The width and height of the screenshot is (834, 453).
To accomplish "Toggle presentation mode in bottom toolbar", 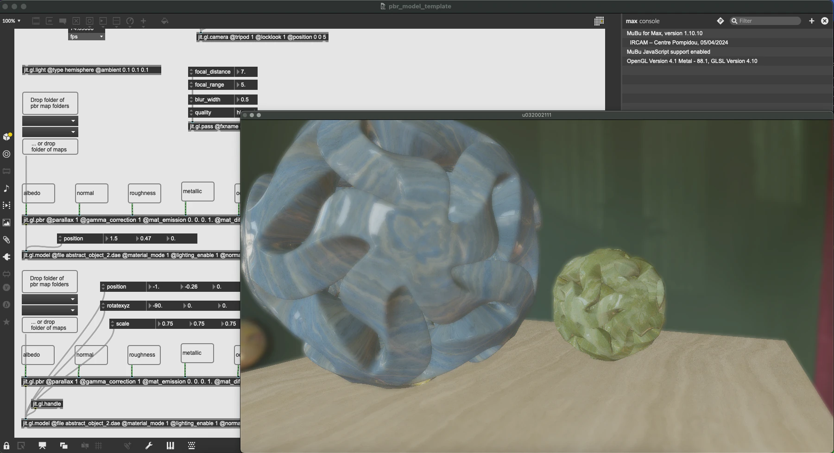I will pos(42,446).
